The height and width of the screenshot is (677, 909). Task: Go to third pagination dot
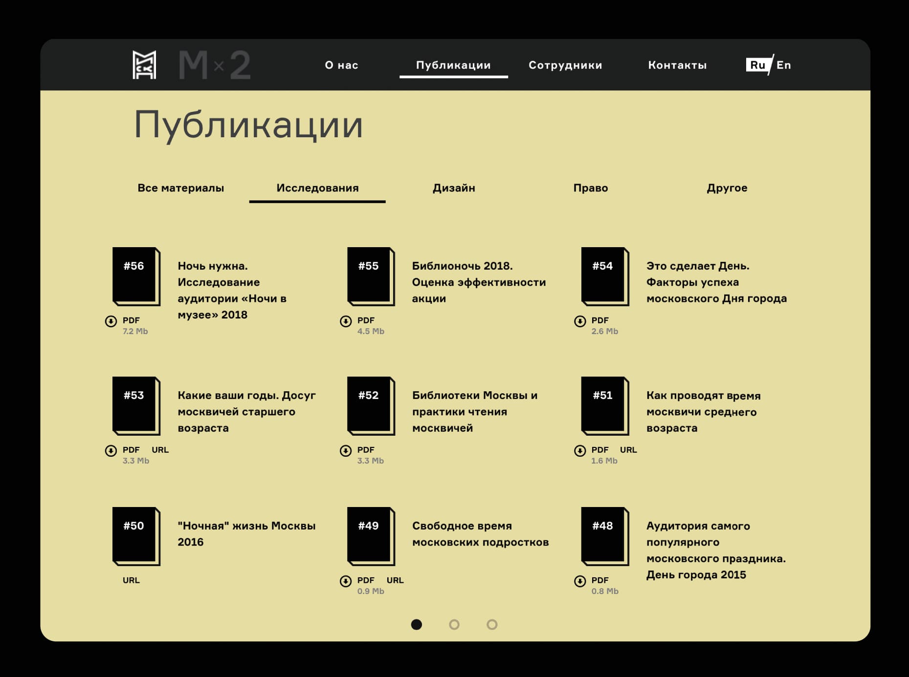point(492,625)
